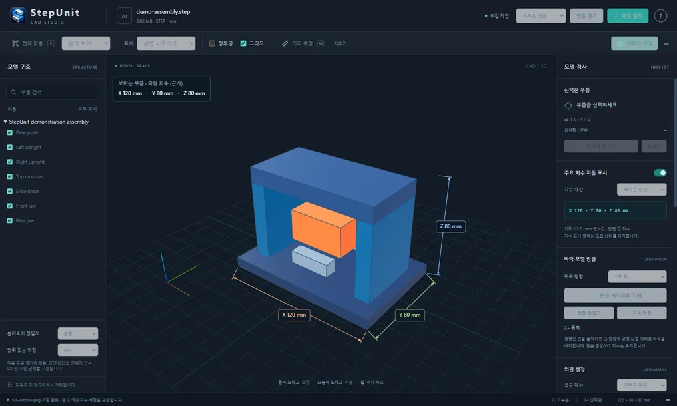Click the StepUnit logo icon

(18, 15)
